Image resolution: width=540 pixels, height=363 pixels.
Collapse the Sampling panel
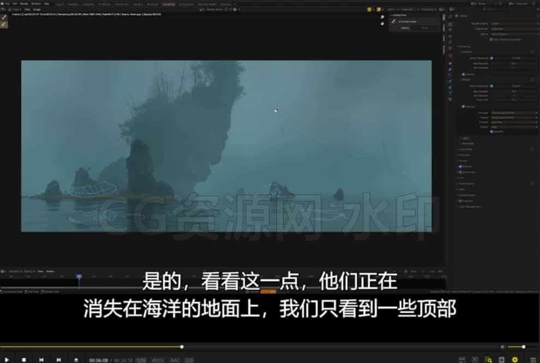tap(464, 46)
